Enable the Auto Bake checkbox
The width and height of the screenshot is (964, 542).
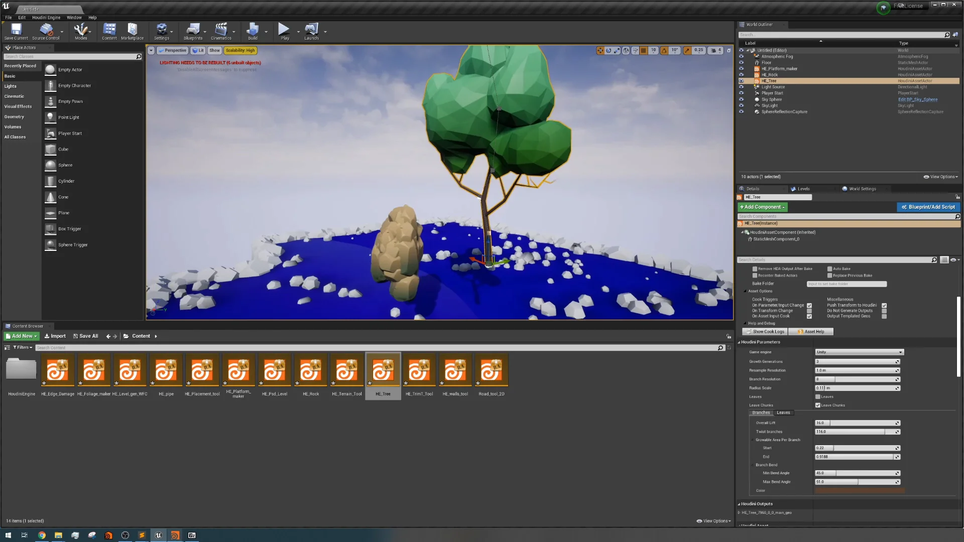click(831, 268)
